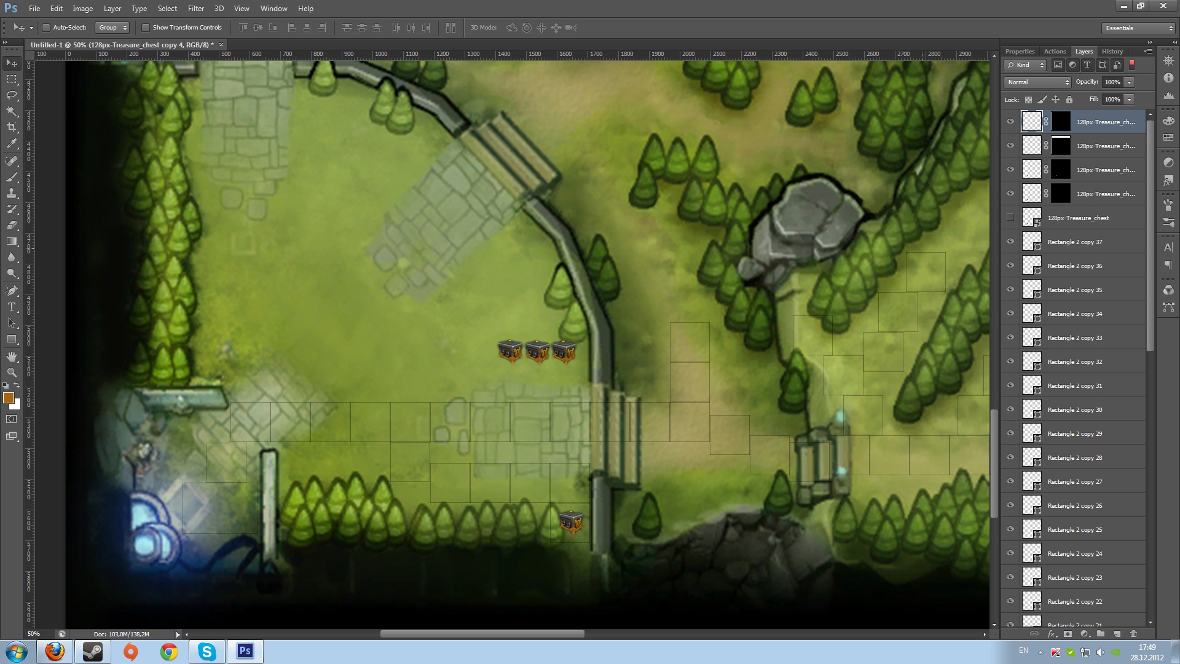Click the foreground color swatch

point(8,398)
